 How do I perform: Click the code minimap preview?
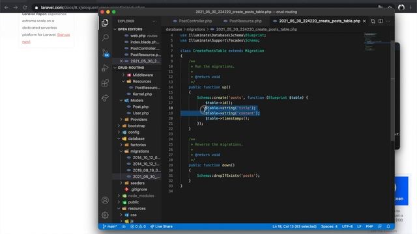coord(377,42)
